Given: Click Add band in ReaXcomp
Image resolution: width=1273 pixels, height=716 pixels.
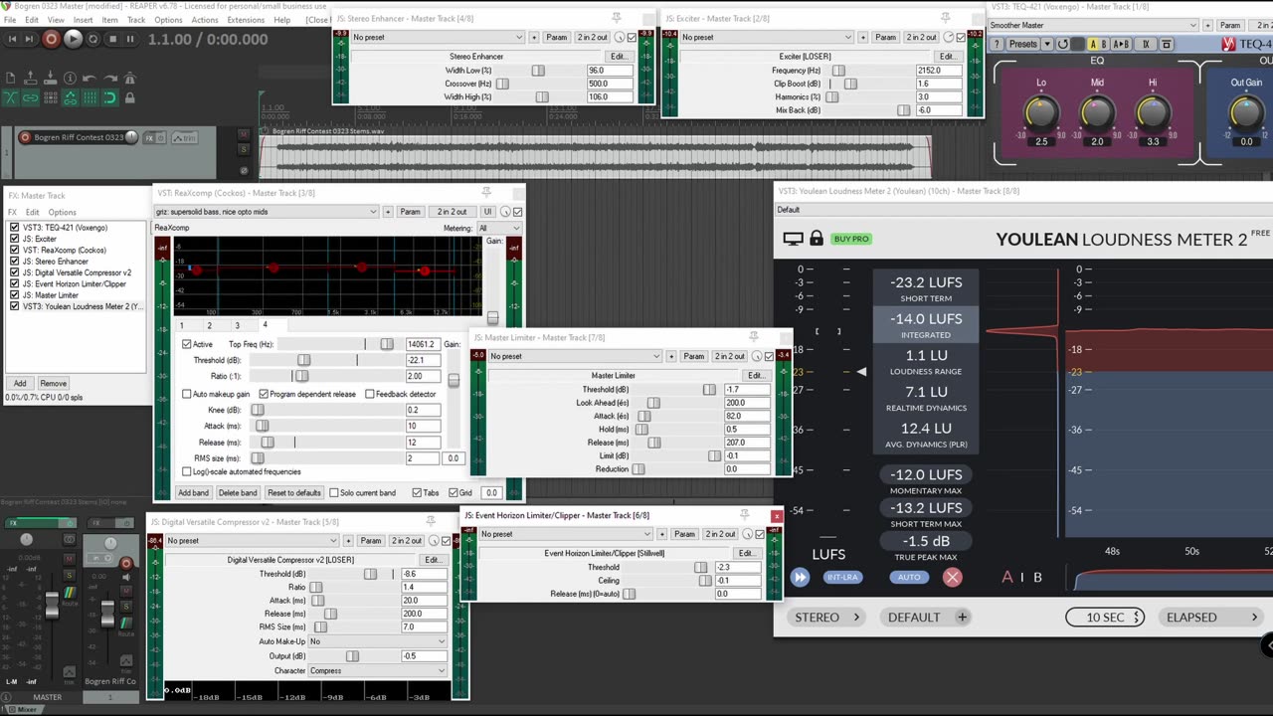Looking at the screenshot, I should (193, 492).
